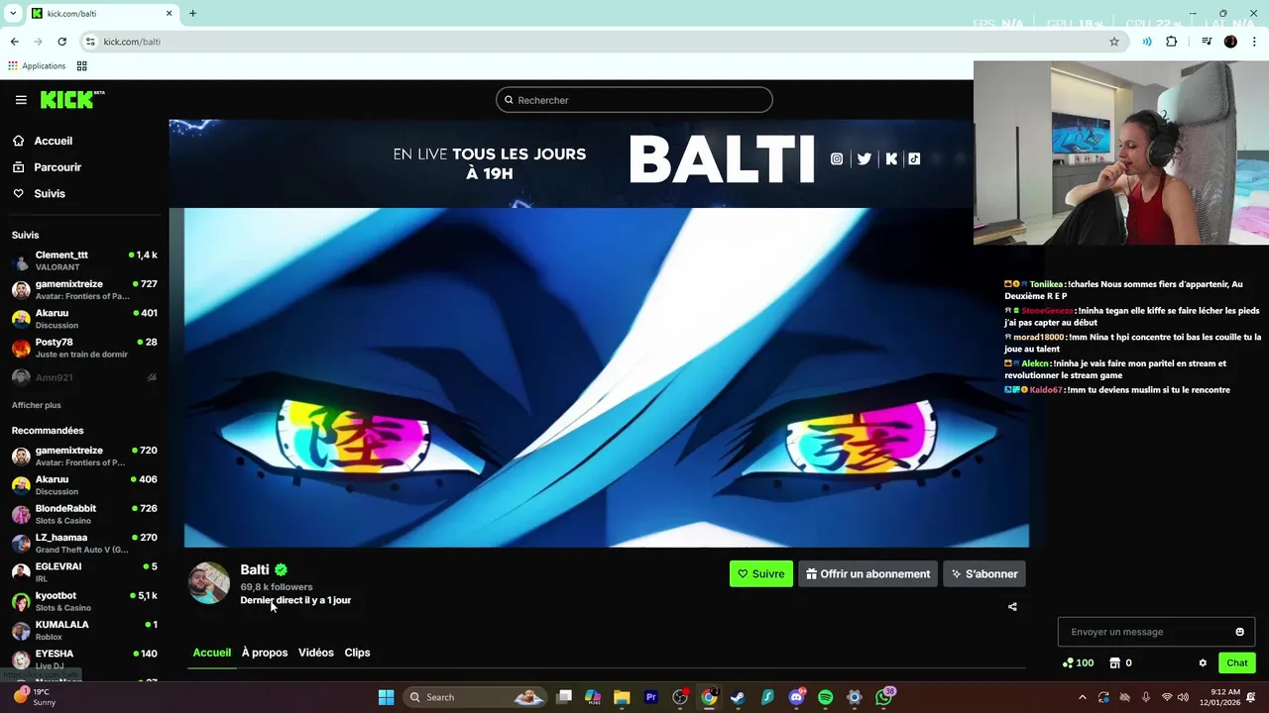This screenshot has height=713, width=1269.
Task: Reload the kick.com/balti page
Action: [61, 42]
